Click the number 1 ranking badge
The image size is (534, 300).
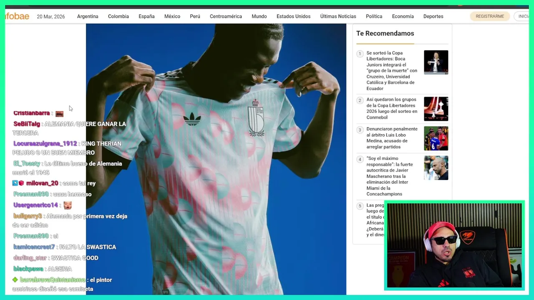tap(360, 54)
